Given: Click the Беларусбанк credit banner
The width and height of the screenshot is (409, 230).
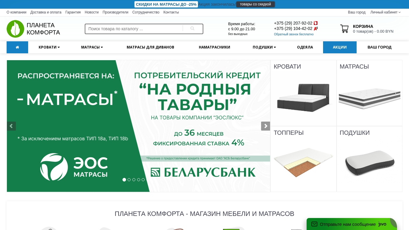Looking at the screenshot, I should coord(138,126).
